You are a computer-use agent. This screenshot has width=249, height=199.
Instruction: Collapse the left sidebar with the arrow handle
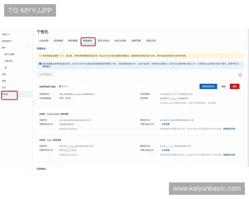coord(34,102)
